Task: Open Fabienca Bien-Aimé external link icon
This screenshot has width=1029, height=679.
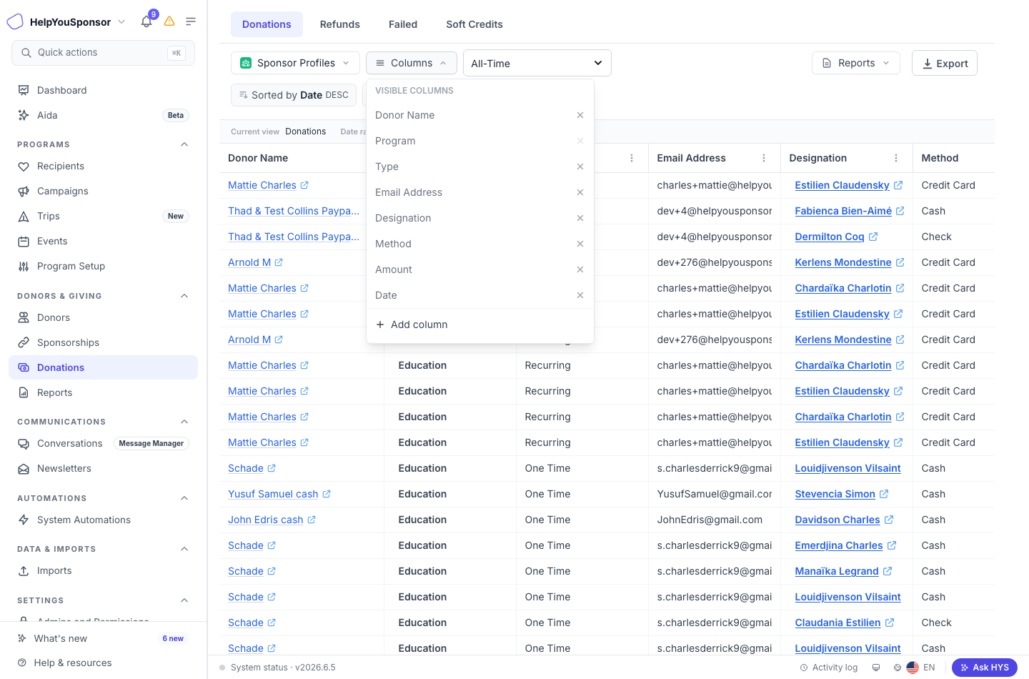Action: pyautogui.click(x=900, y=211)
